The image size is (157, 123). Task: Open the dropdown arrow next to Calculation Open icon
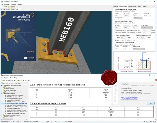(x=5, y=80)
